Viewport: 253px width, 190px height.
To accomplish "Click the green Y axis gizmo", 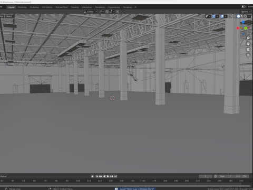I will (x=246, y=28).
